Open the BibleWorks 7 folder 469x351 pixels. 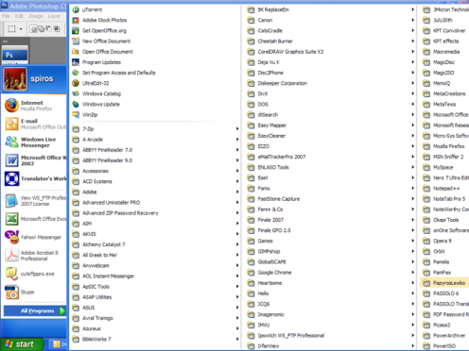154,339
